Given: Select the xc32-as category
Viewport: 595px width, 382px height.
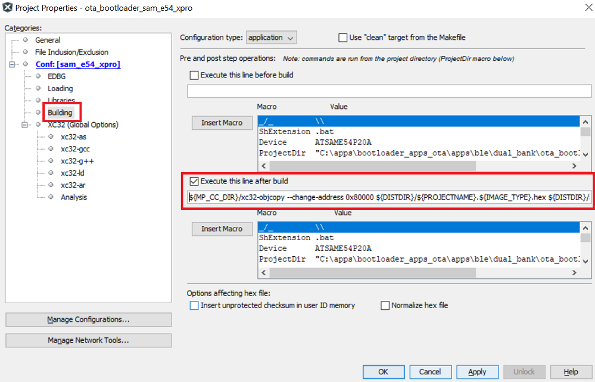Looking at the screenshot, I should click(73, 136).
